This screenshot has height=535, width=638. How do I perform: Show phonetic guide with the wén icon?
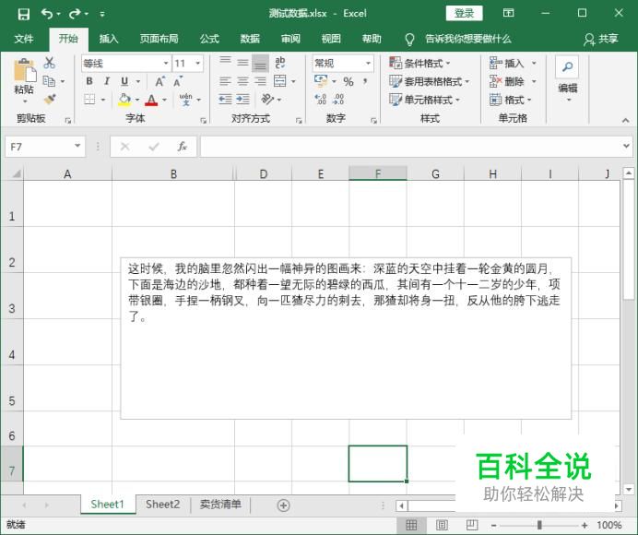point(185,100)
